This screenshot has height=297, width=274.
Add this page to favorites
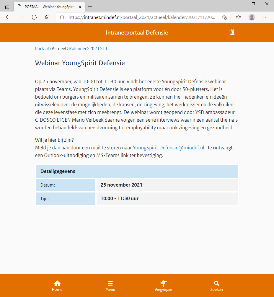(224, 17)
